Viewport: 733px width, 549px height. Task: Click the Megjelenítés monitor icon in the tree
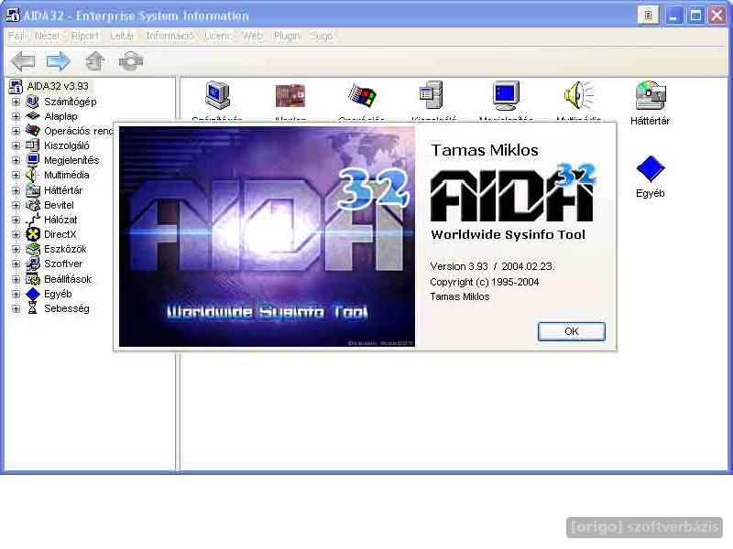point(32,160)
